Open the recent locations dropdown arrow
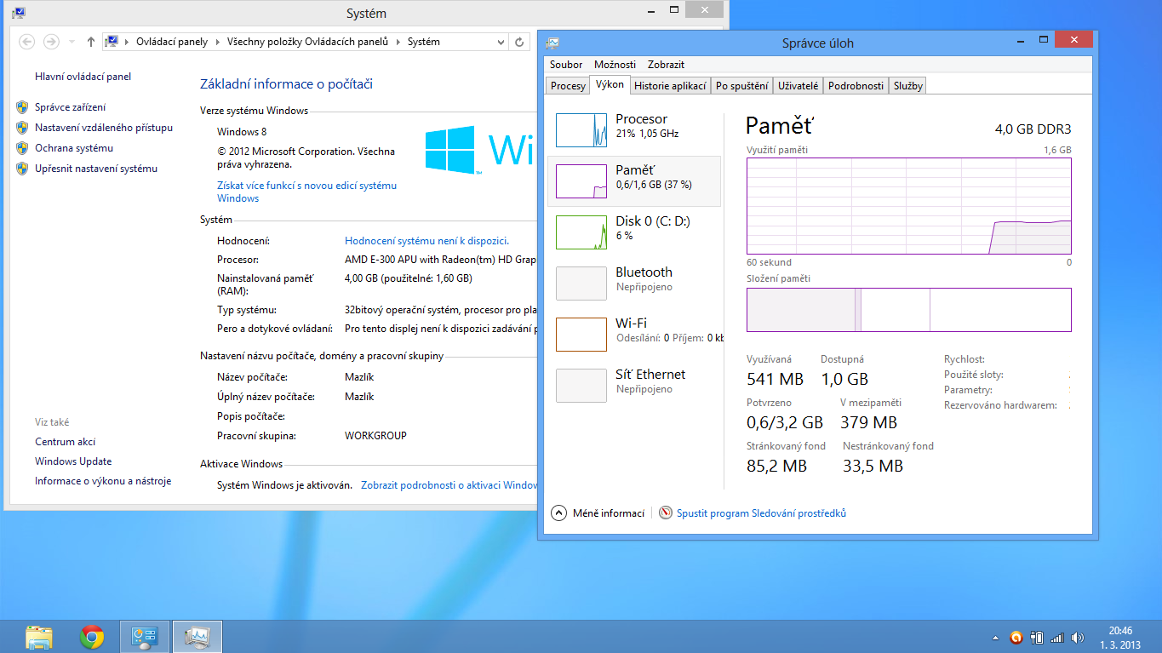 pyautogui.click(x=70, y=42)
